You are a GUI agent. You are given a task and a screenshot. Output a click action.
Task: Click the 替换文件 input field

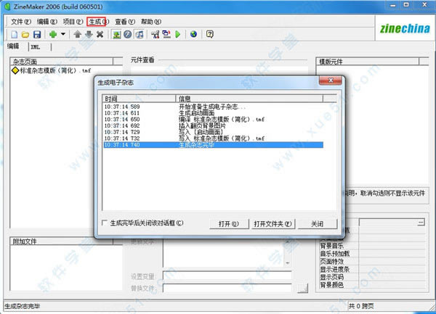pyautogui.click(x=227, y=288)
